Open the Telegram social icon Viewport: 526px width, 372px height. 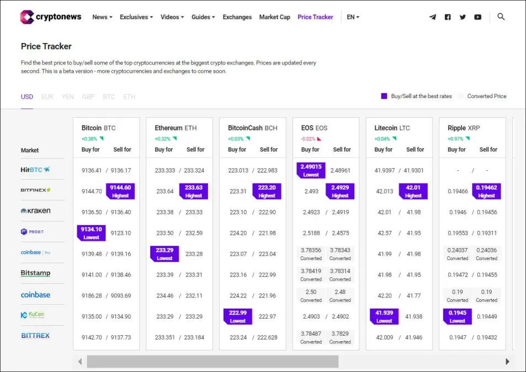coord(433,17)
